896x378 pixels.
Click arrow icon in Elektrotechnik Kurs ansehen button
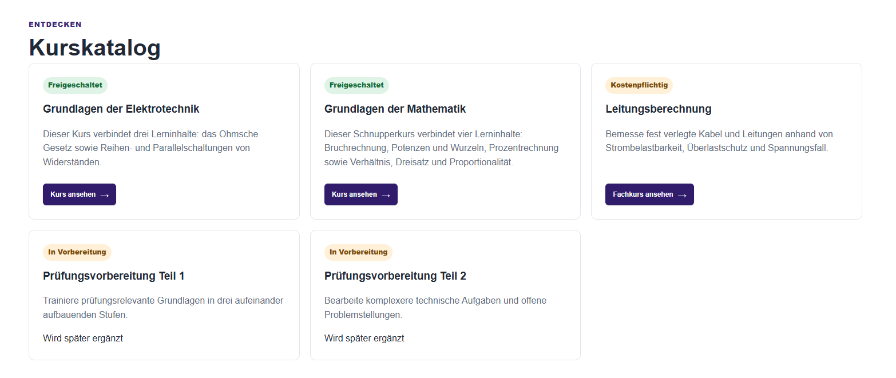coord(104,195)
